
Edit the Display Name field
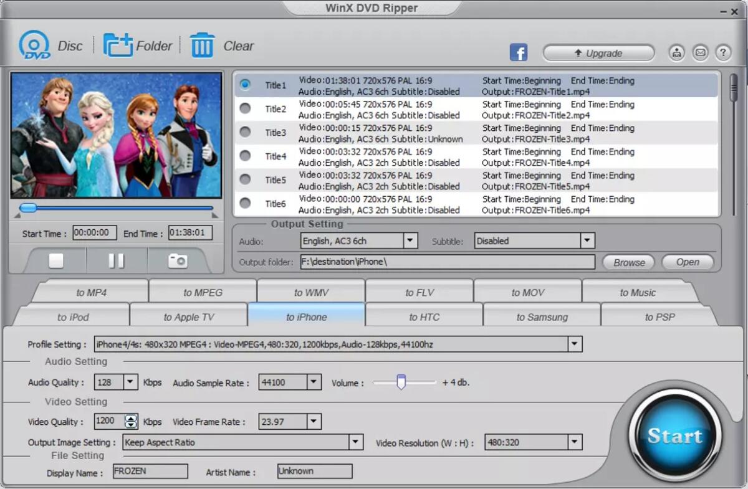pyautogui.click(x=150, y=471)
